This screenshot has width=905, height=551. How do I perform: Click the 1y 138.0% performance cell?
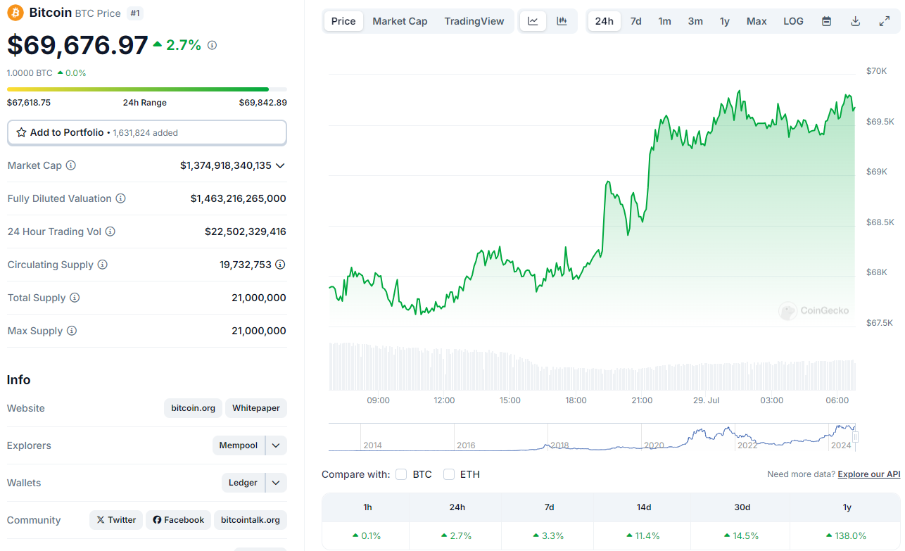(847, 536)
